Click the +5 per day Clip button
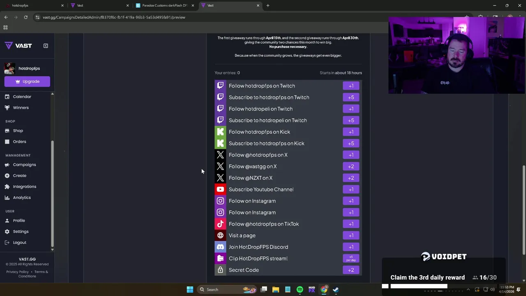 351,259
